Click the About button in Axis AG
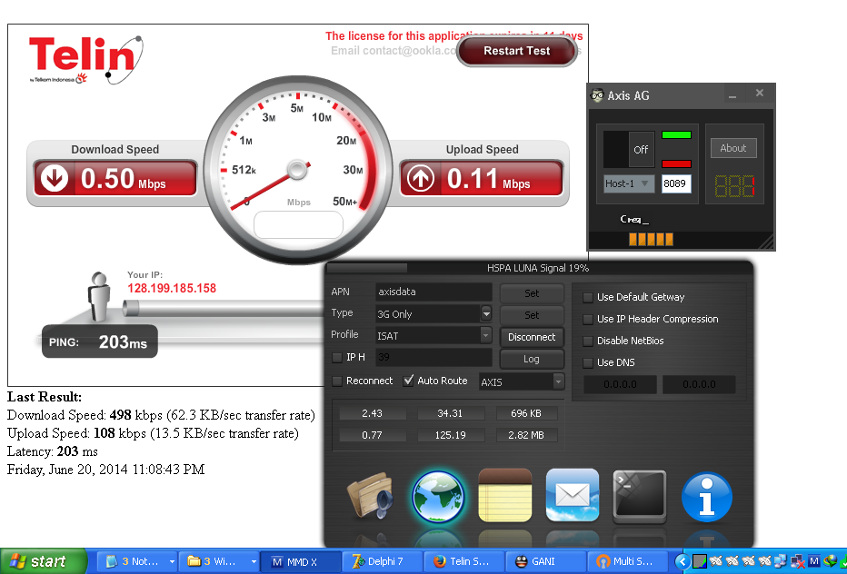The height and width of the screenshot is (574, 847). coord(733,148)
